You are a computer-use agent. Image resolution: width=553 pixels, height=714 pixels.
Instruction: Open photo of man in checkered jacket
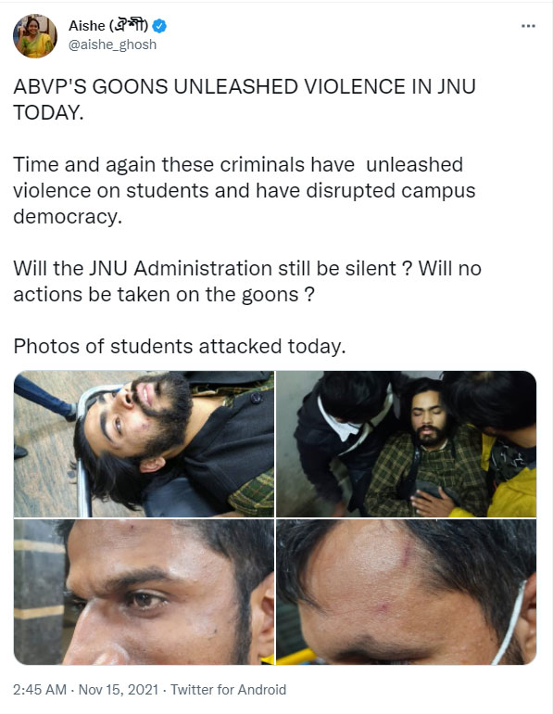[x=406, y=444]
